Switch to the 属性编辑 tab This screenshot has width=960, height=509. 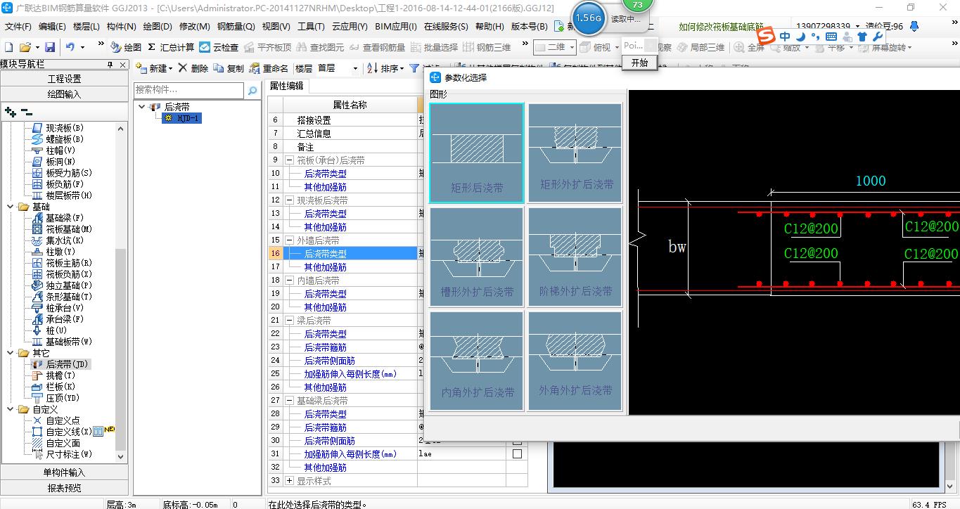286,86
